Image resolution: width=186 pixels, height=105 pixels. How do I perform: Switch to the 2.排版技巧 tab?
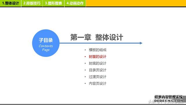point(32,3)
